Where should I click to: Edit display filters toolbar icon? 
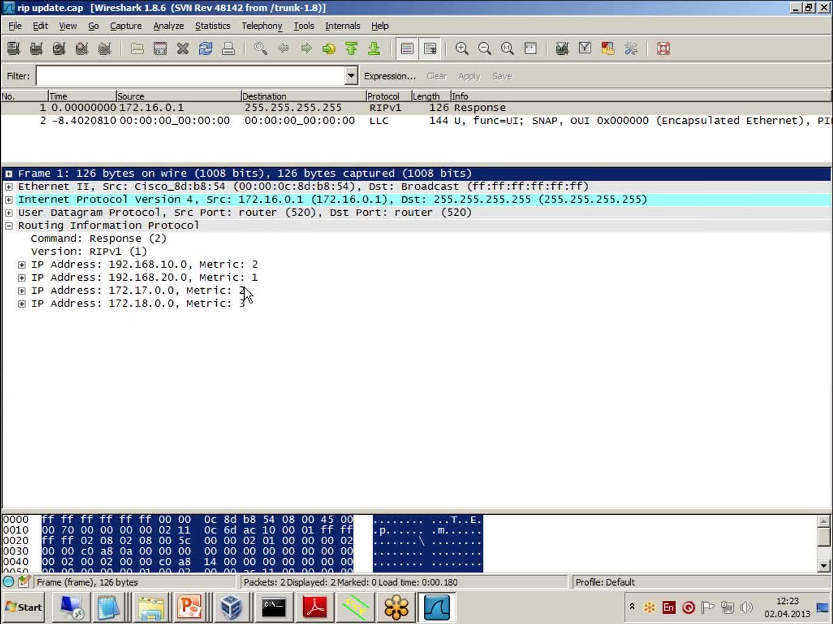[x=585, y=49]
